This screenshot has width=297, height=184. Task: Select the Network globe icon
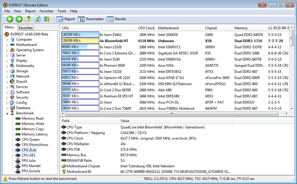click(12, 76)
